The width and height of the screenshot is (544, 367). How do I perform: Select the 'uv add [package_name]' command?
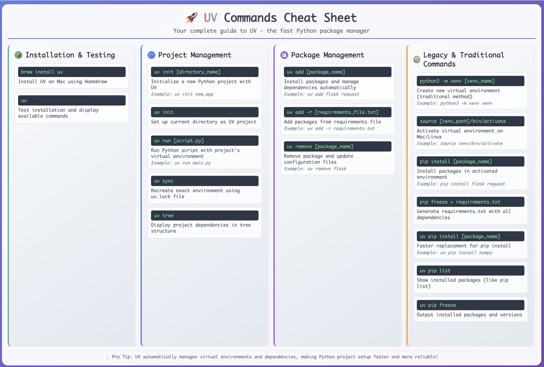coord(337,72)
